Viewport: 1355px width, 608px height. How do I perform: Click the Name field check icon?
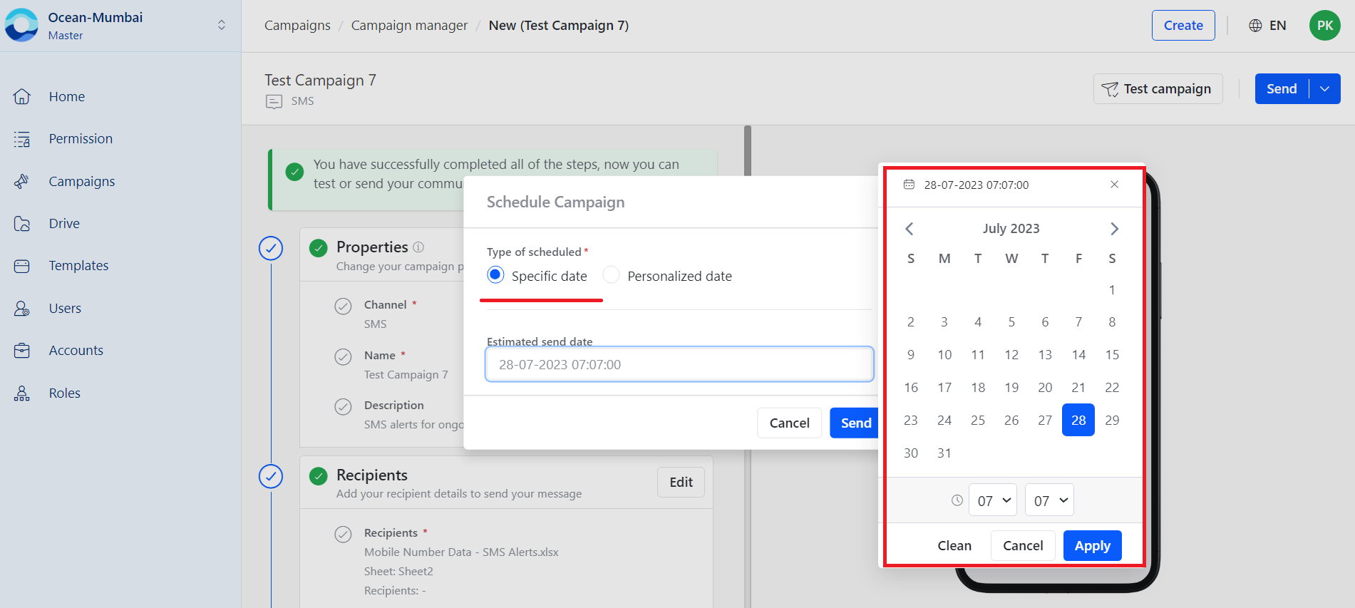tap(343, 356)
